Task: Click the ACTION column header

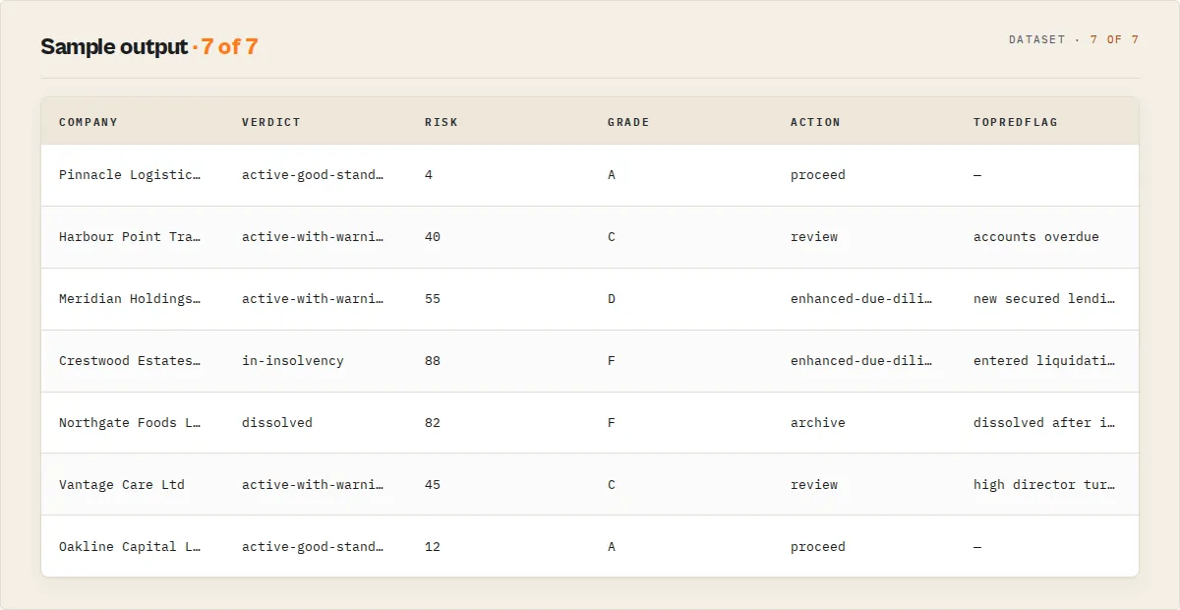Action: (815, 122)
